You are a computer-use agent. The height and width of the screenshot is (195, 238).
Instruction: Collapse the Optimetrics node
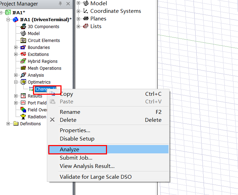tap(16, 82)
